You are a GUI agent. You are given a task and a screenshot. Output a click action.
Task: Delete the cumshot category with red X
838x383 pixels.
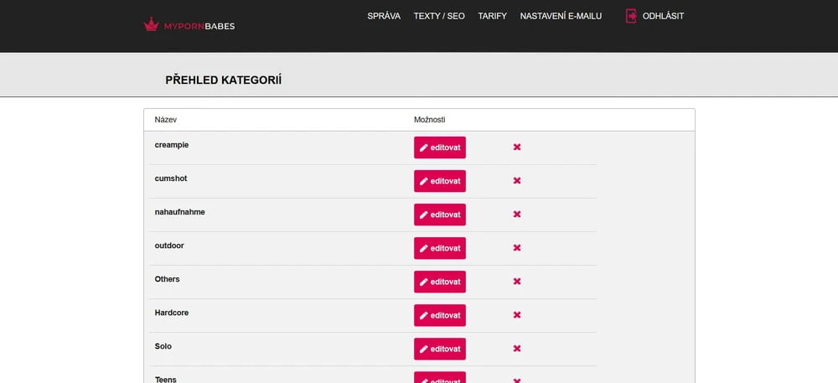[x=517, y=181]
